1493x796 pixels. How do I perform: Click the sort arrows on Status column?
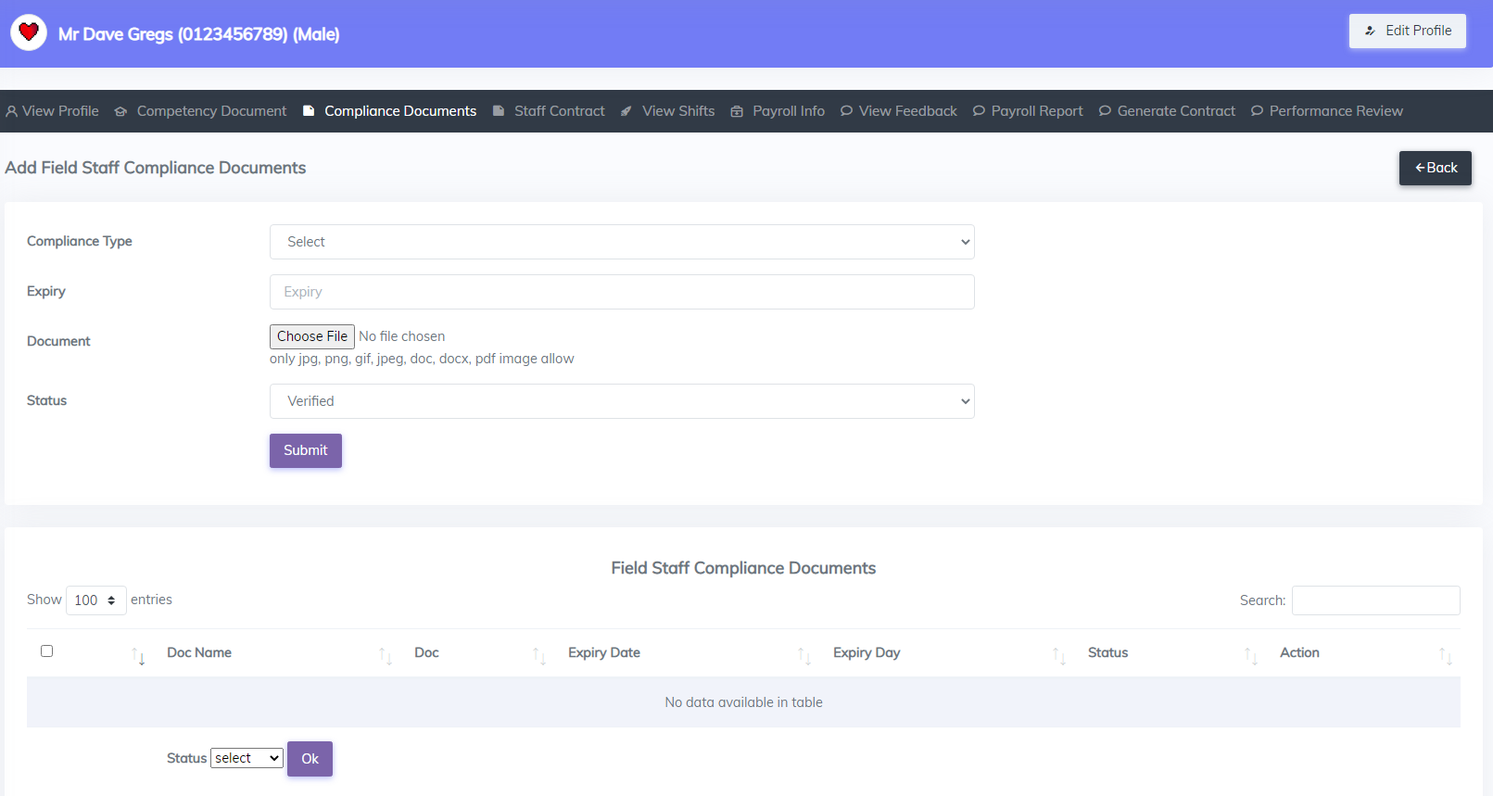point(1250,656)
